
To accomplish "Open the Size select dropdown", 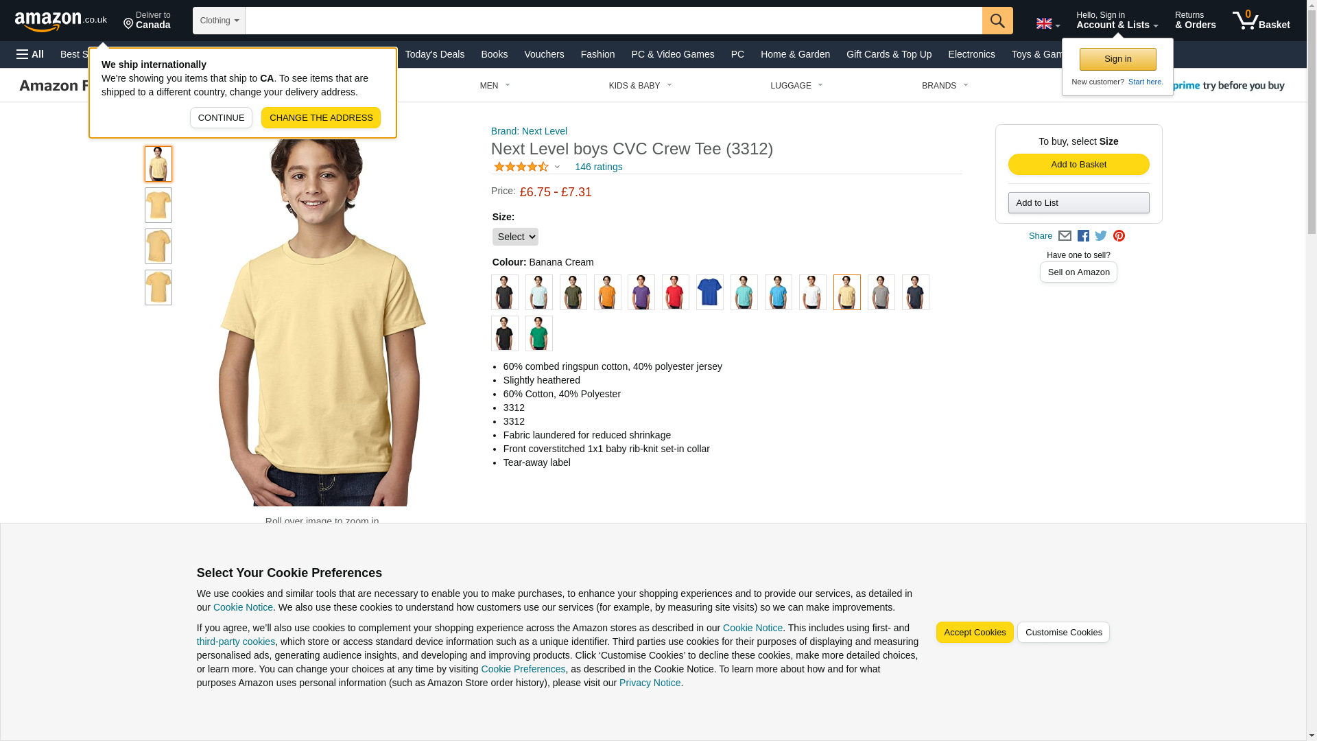I will (x=515, y=237).
